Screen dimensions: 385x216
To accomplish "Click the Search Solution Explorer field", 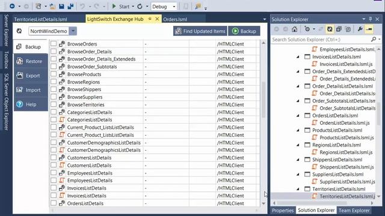I will [321, 40].
